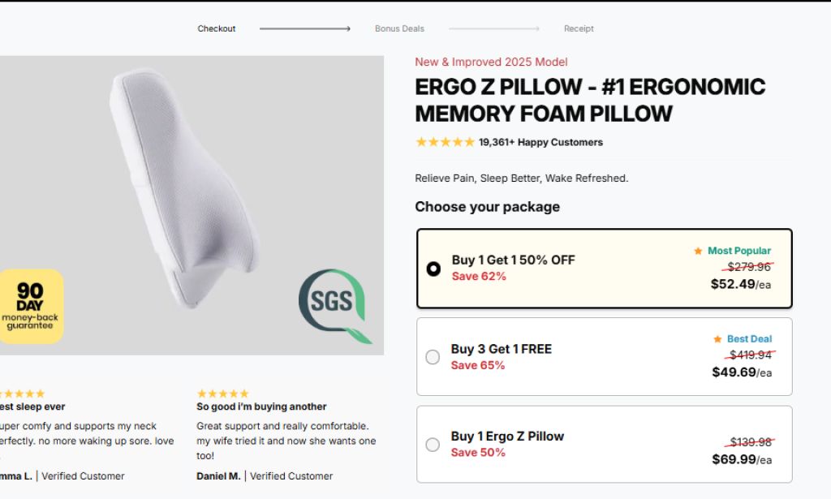Go to the Checkout step
This screenshot has width=831, height=499.
[x=217, y=28]
